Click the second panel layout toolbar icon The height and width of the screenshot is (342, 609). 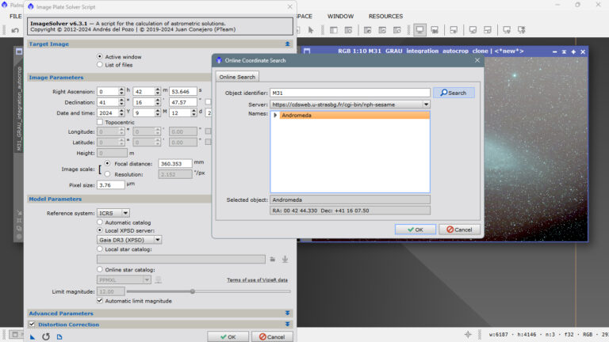pos(348,30)
